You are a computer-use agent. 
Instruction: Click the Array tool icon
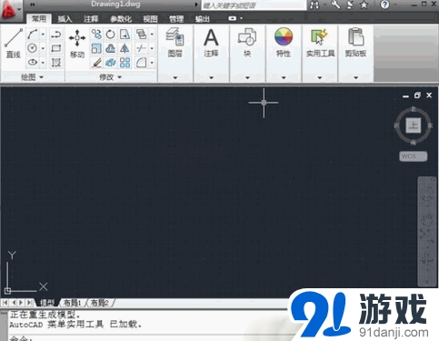(x=125, y=63)
